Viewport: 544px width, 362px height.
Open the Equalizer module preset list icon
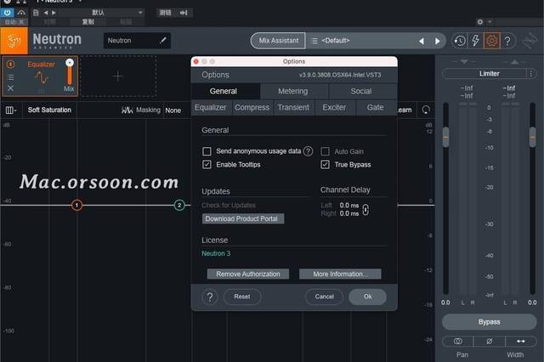10,77
